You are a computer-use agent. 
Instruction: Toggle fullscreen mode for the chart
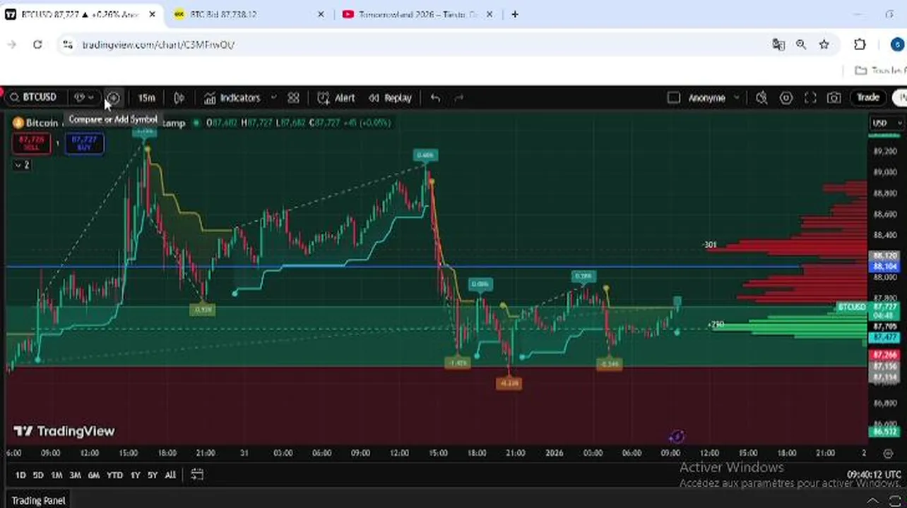pos(810,98)
